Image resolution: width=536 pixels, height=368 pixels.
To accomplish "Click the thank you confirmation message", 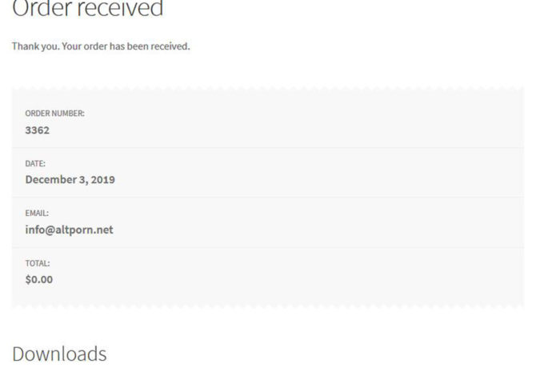I will 100,46.
